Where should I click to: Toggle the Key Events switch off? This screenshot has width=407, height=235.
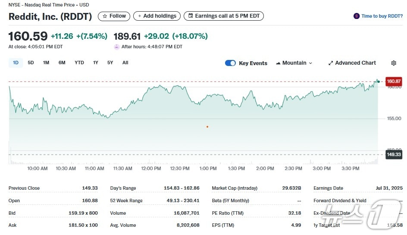tap(230, 63)
